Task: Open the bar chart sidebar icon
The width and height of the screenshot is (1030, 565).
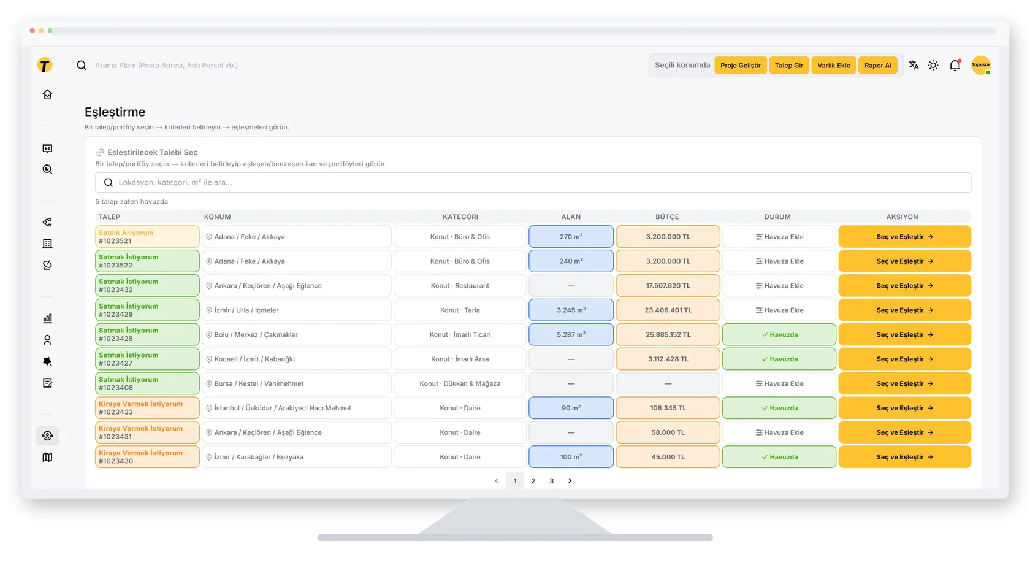Action: coord(47,318)
